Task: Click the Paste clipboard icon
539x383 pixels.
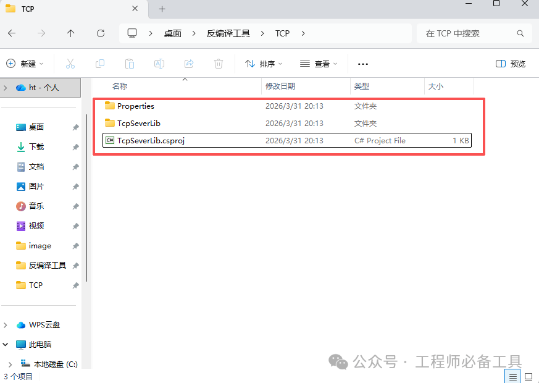Action: [130, 64]
